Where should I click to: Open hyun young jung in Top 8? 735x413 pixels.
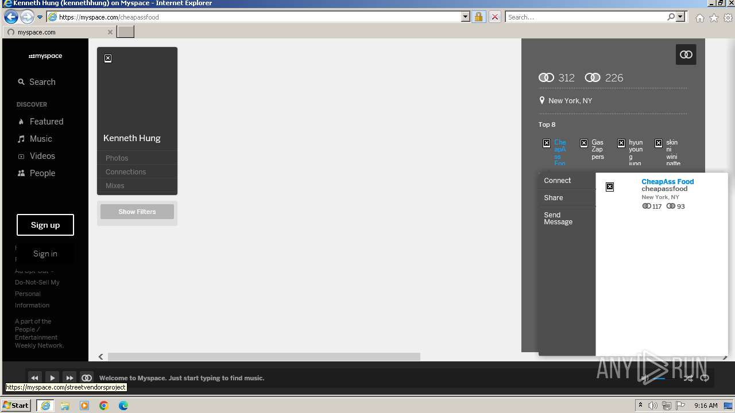click(x=636, y=153)
